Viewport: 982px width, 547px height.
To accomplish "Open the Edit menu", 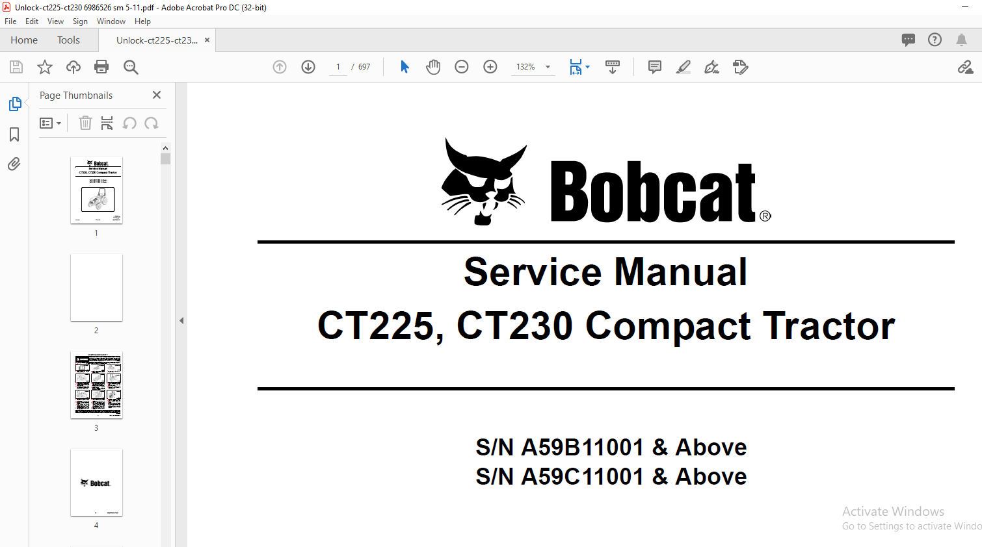I will tap(32, 21).
